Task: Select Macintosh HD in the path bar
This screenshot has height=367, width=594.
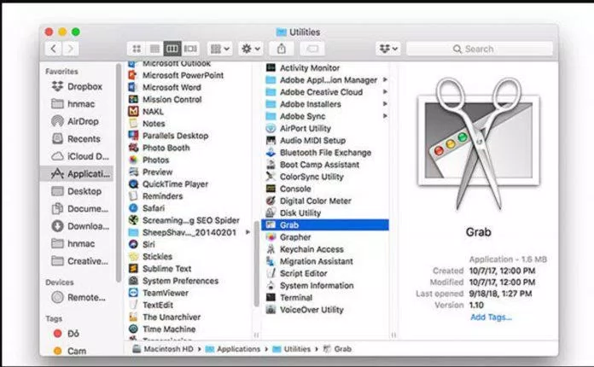Action: (164, 349)
